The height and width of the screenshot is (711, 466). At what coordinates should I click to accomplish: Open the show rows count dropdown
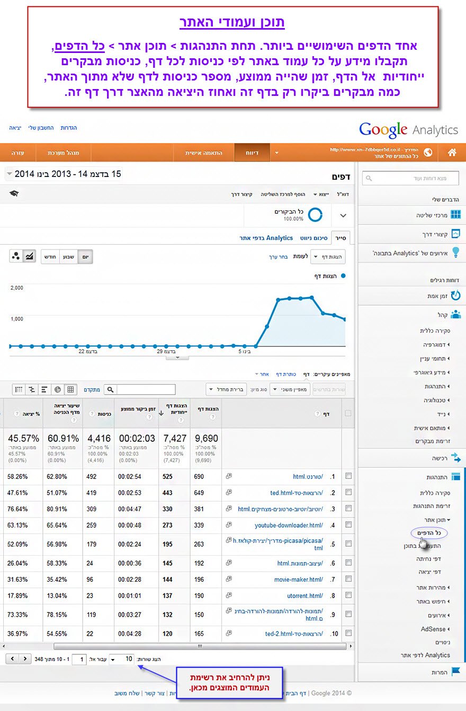click(x=121, y=659)
